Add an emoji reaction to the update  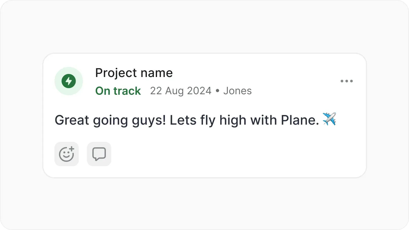(x=66, y=154)
